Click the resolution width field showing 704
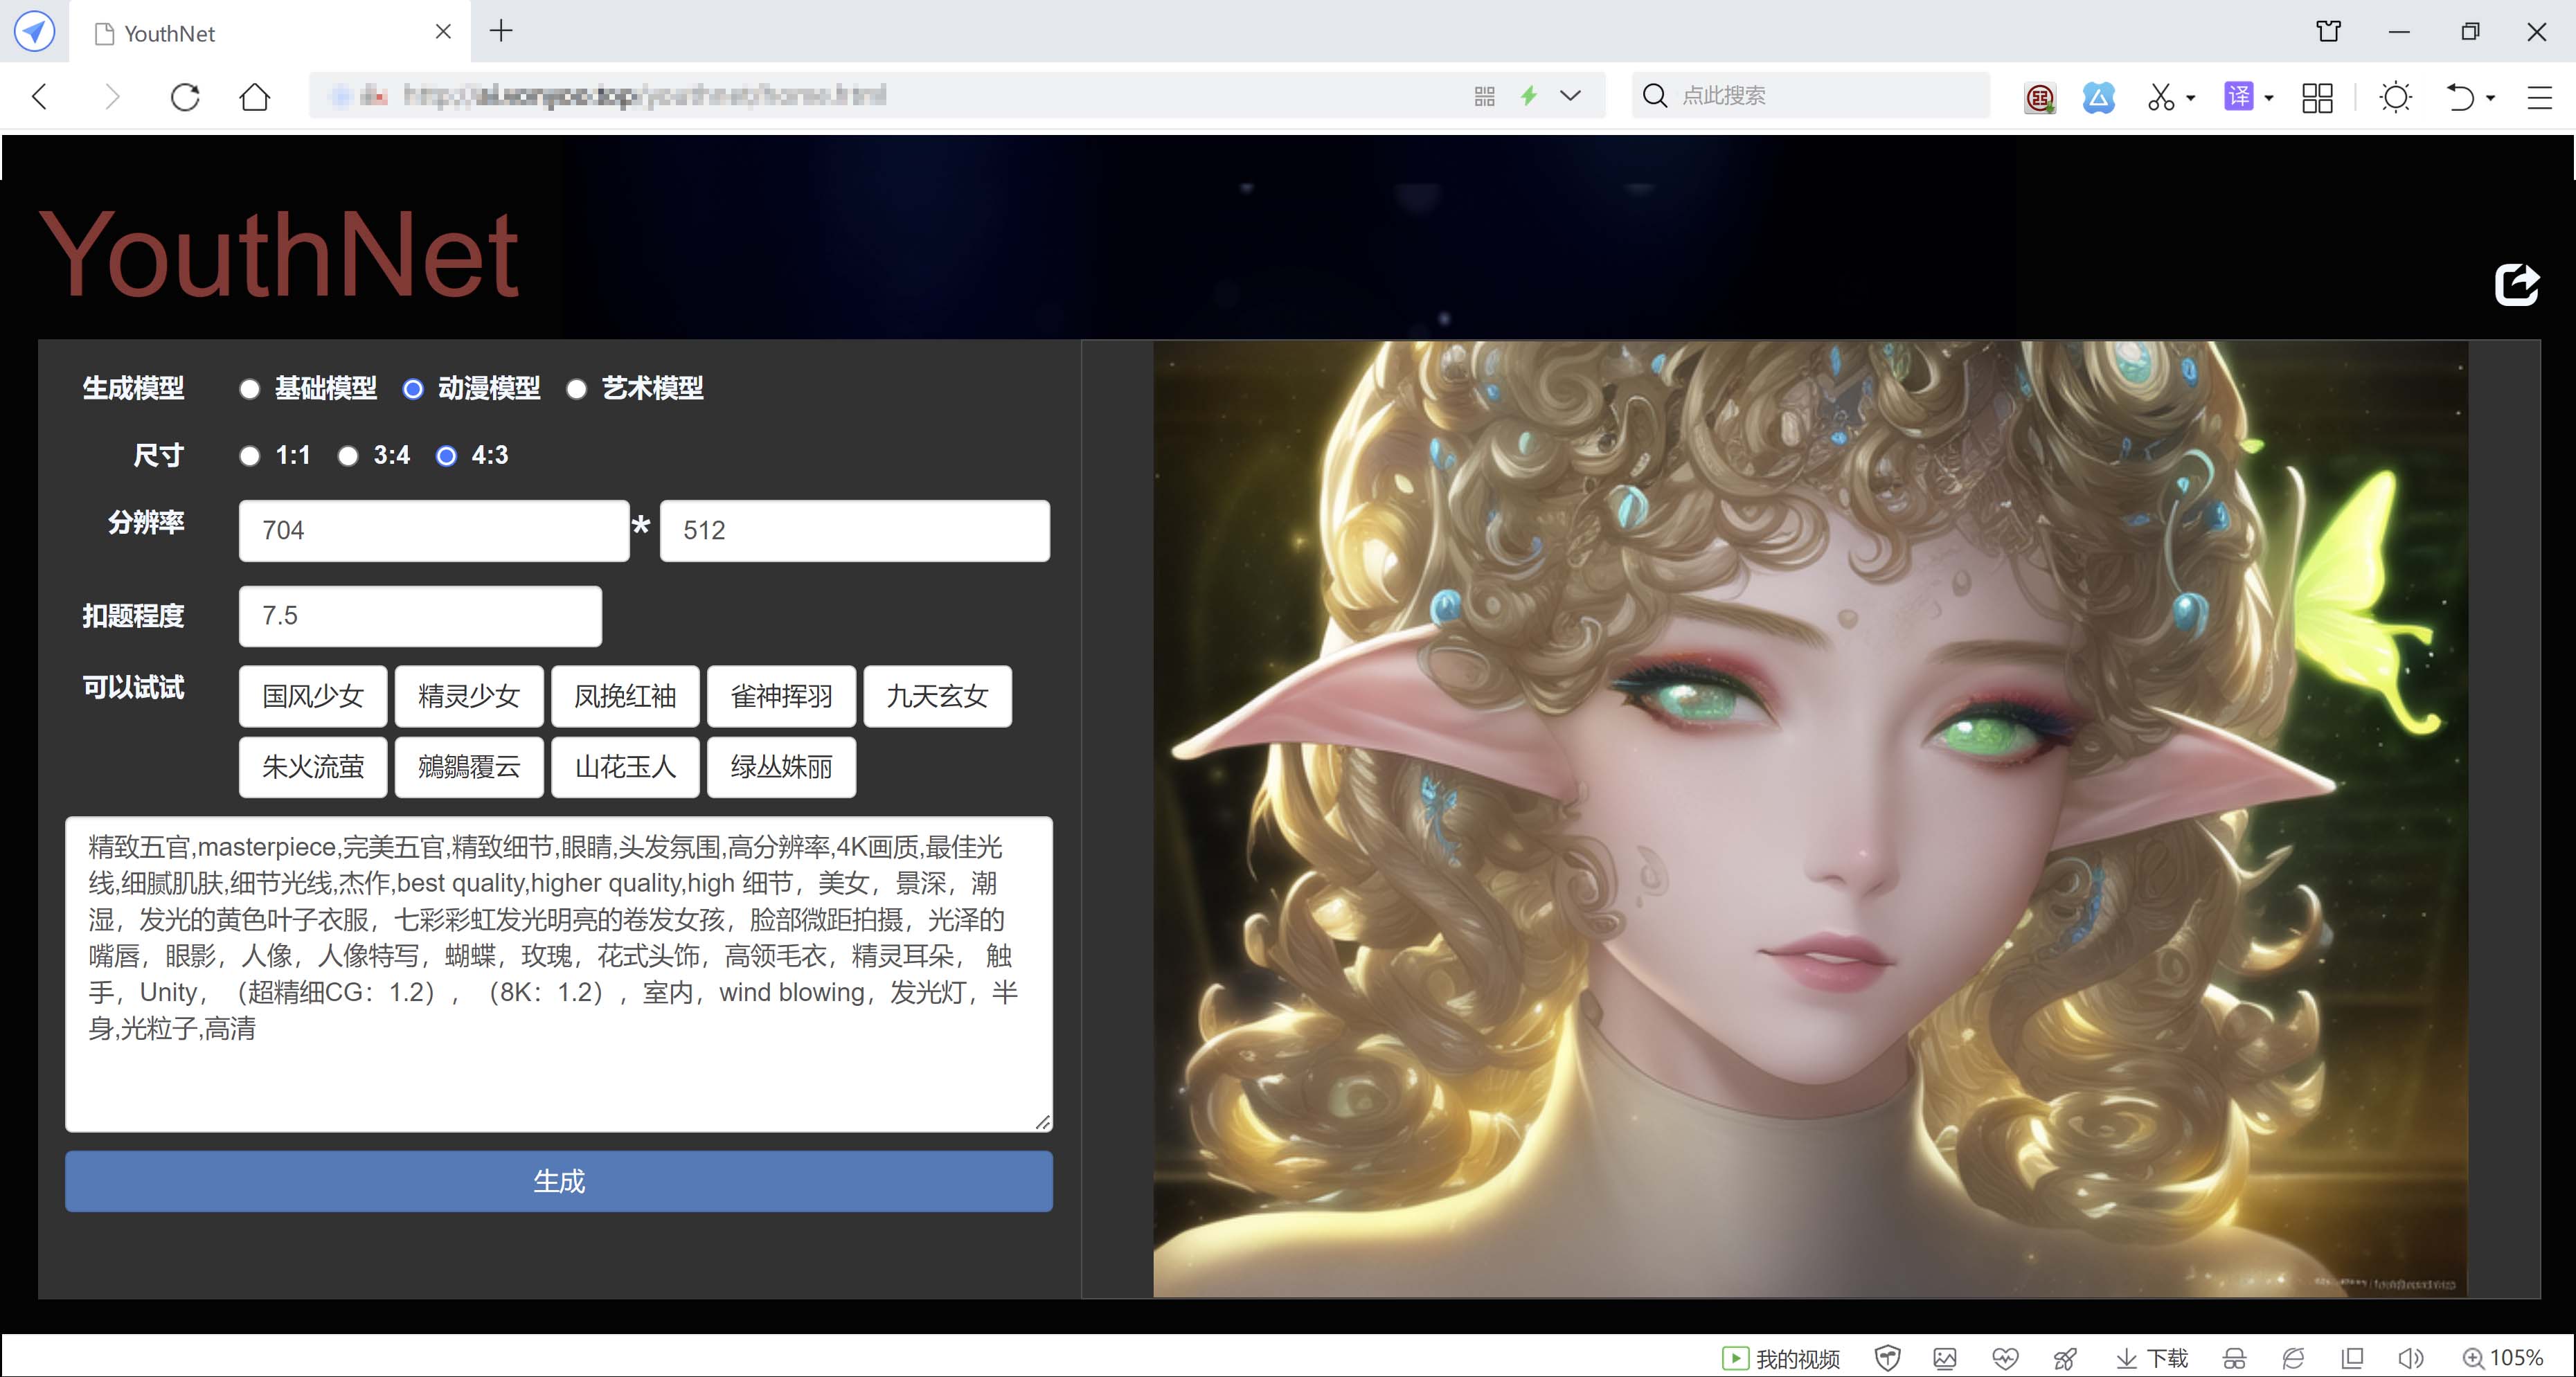Image resolution: width=2576 pixels, height=1377 pixels. [434, 530]
